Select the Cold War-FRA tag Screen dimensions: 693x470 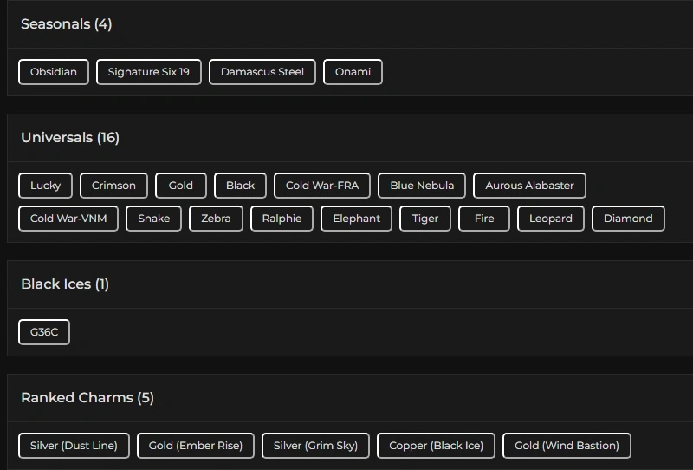(x=322, y=186)
